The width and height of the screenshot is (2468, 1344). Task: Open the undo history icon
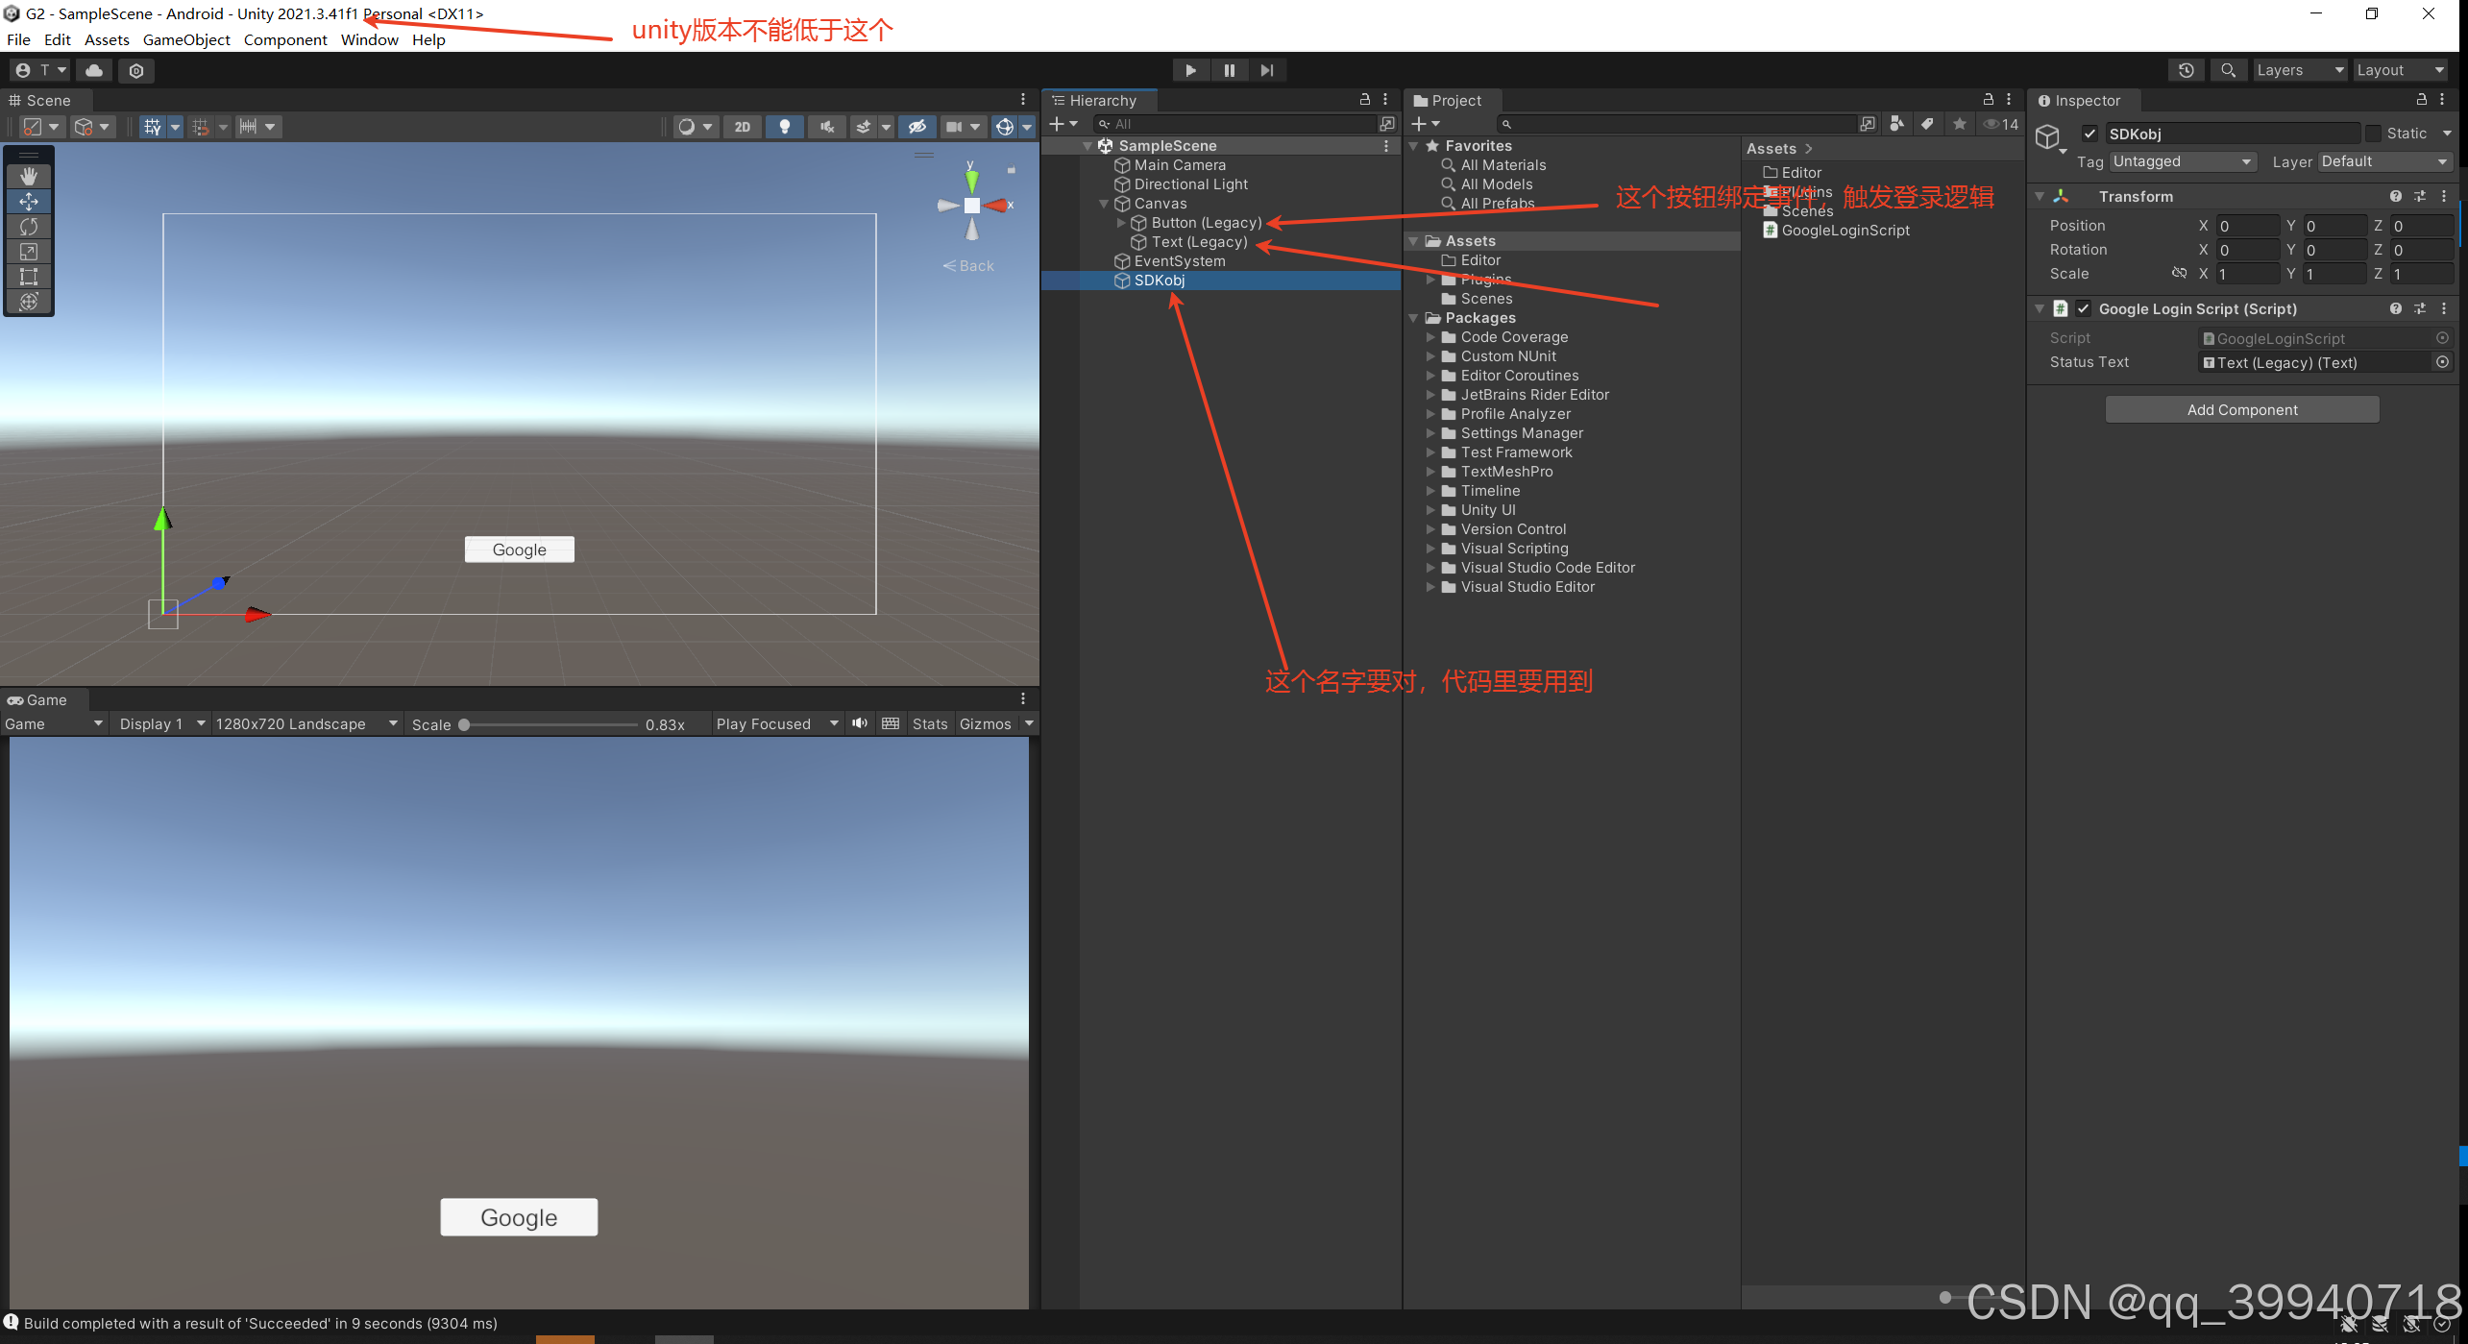point(2187,70)
